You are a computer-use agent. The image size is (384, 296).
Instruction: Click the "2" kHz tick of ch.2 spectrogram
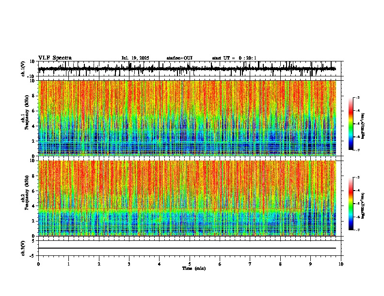click(33, 221)
